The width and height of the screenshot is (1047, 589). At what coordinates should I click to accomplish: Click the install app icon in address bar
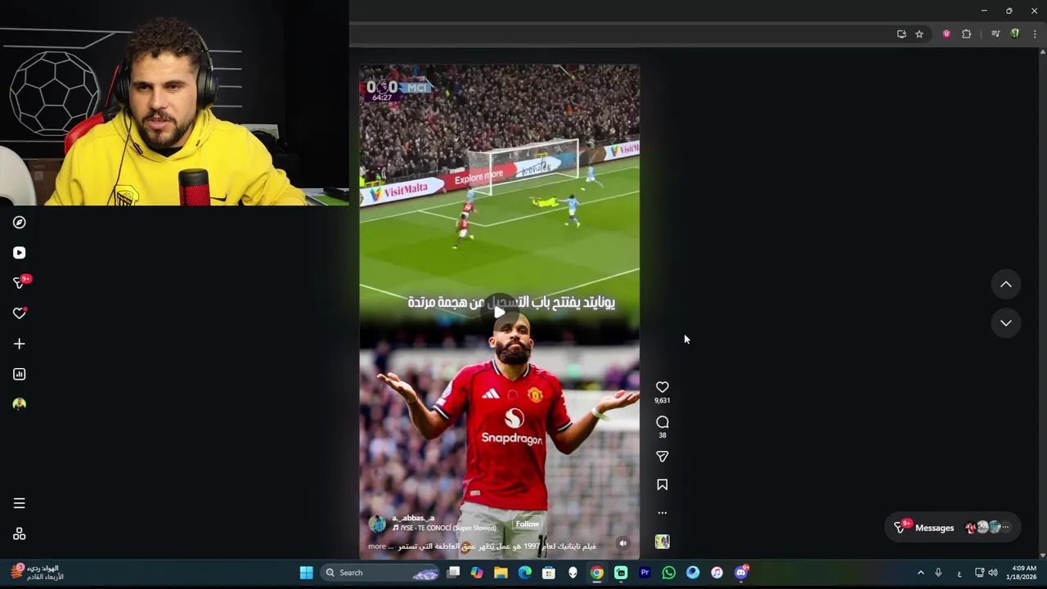point(901,34)
